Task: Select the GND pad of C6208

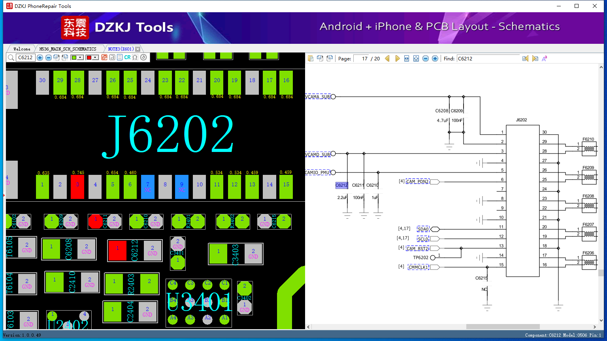Action: coord(87,249)
